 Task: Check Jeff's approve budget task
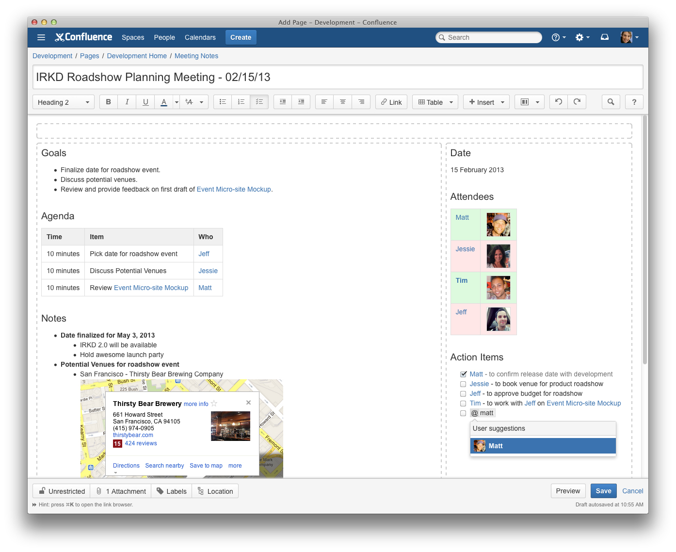pyautogui.click(x=463, y=394)
